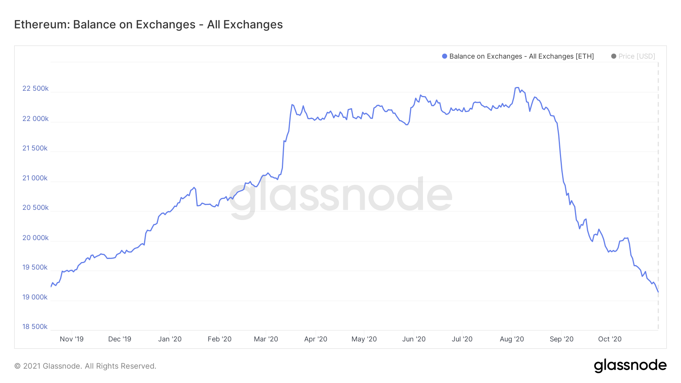Click the glassnode watermark in chart center
This screenshot has width=681, height=383.
pos(340,197)
